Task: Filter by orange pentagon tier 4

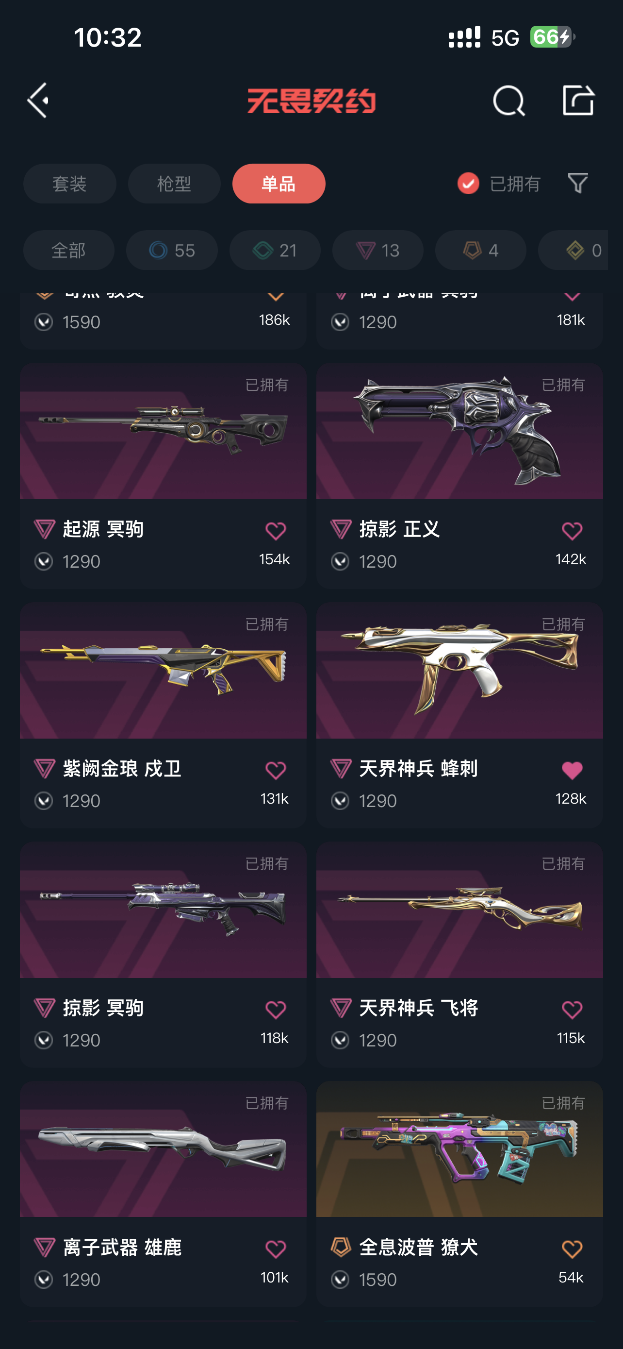Action: pos(481,250)
